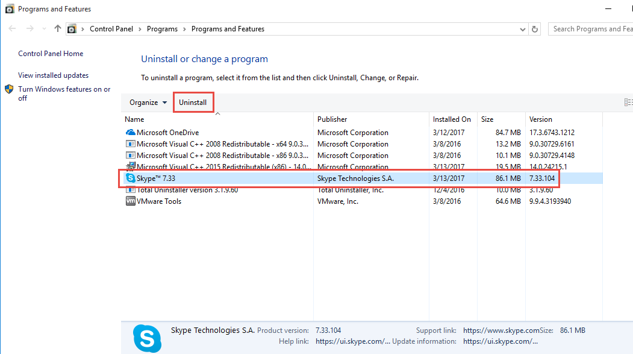The width and height of the screenshot is (633, 354).
Task: Open Programs breadcrumb
Action: pos(162,29)
